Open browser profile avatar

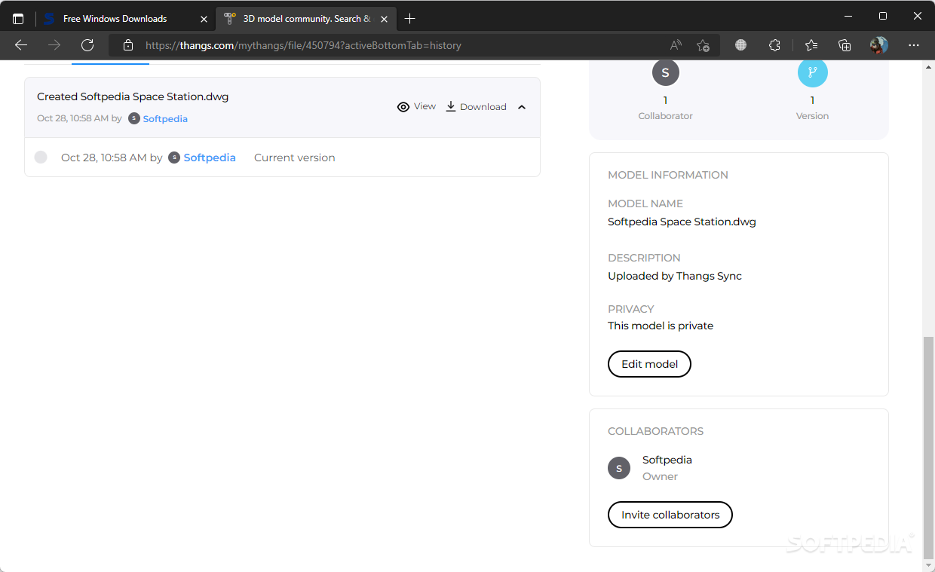tap(878, 45)
